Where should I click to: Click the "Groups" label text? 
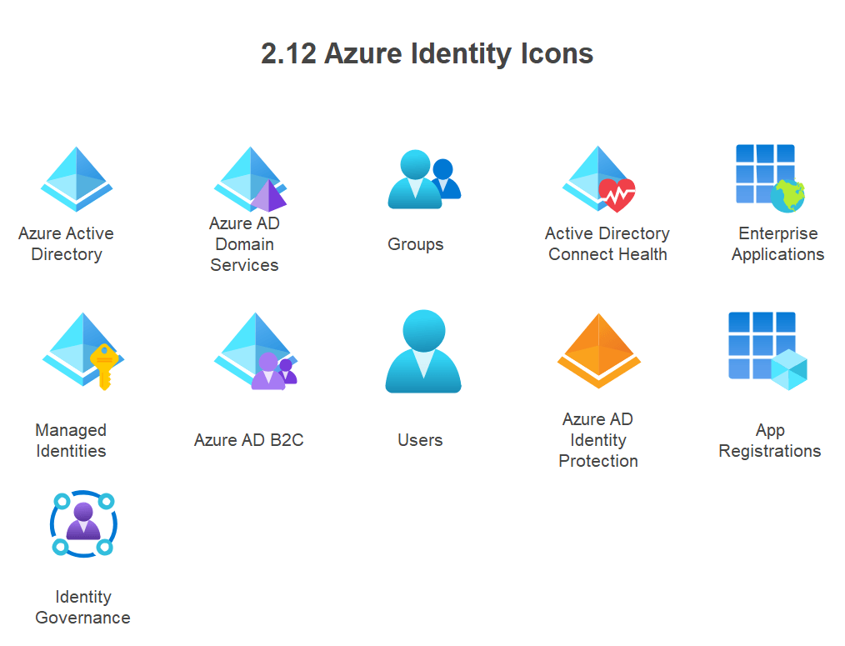[416, 244]
